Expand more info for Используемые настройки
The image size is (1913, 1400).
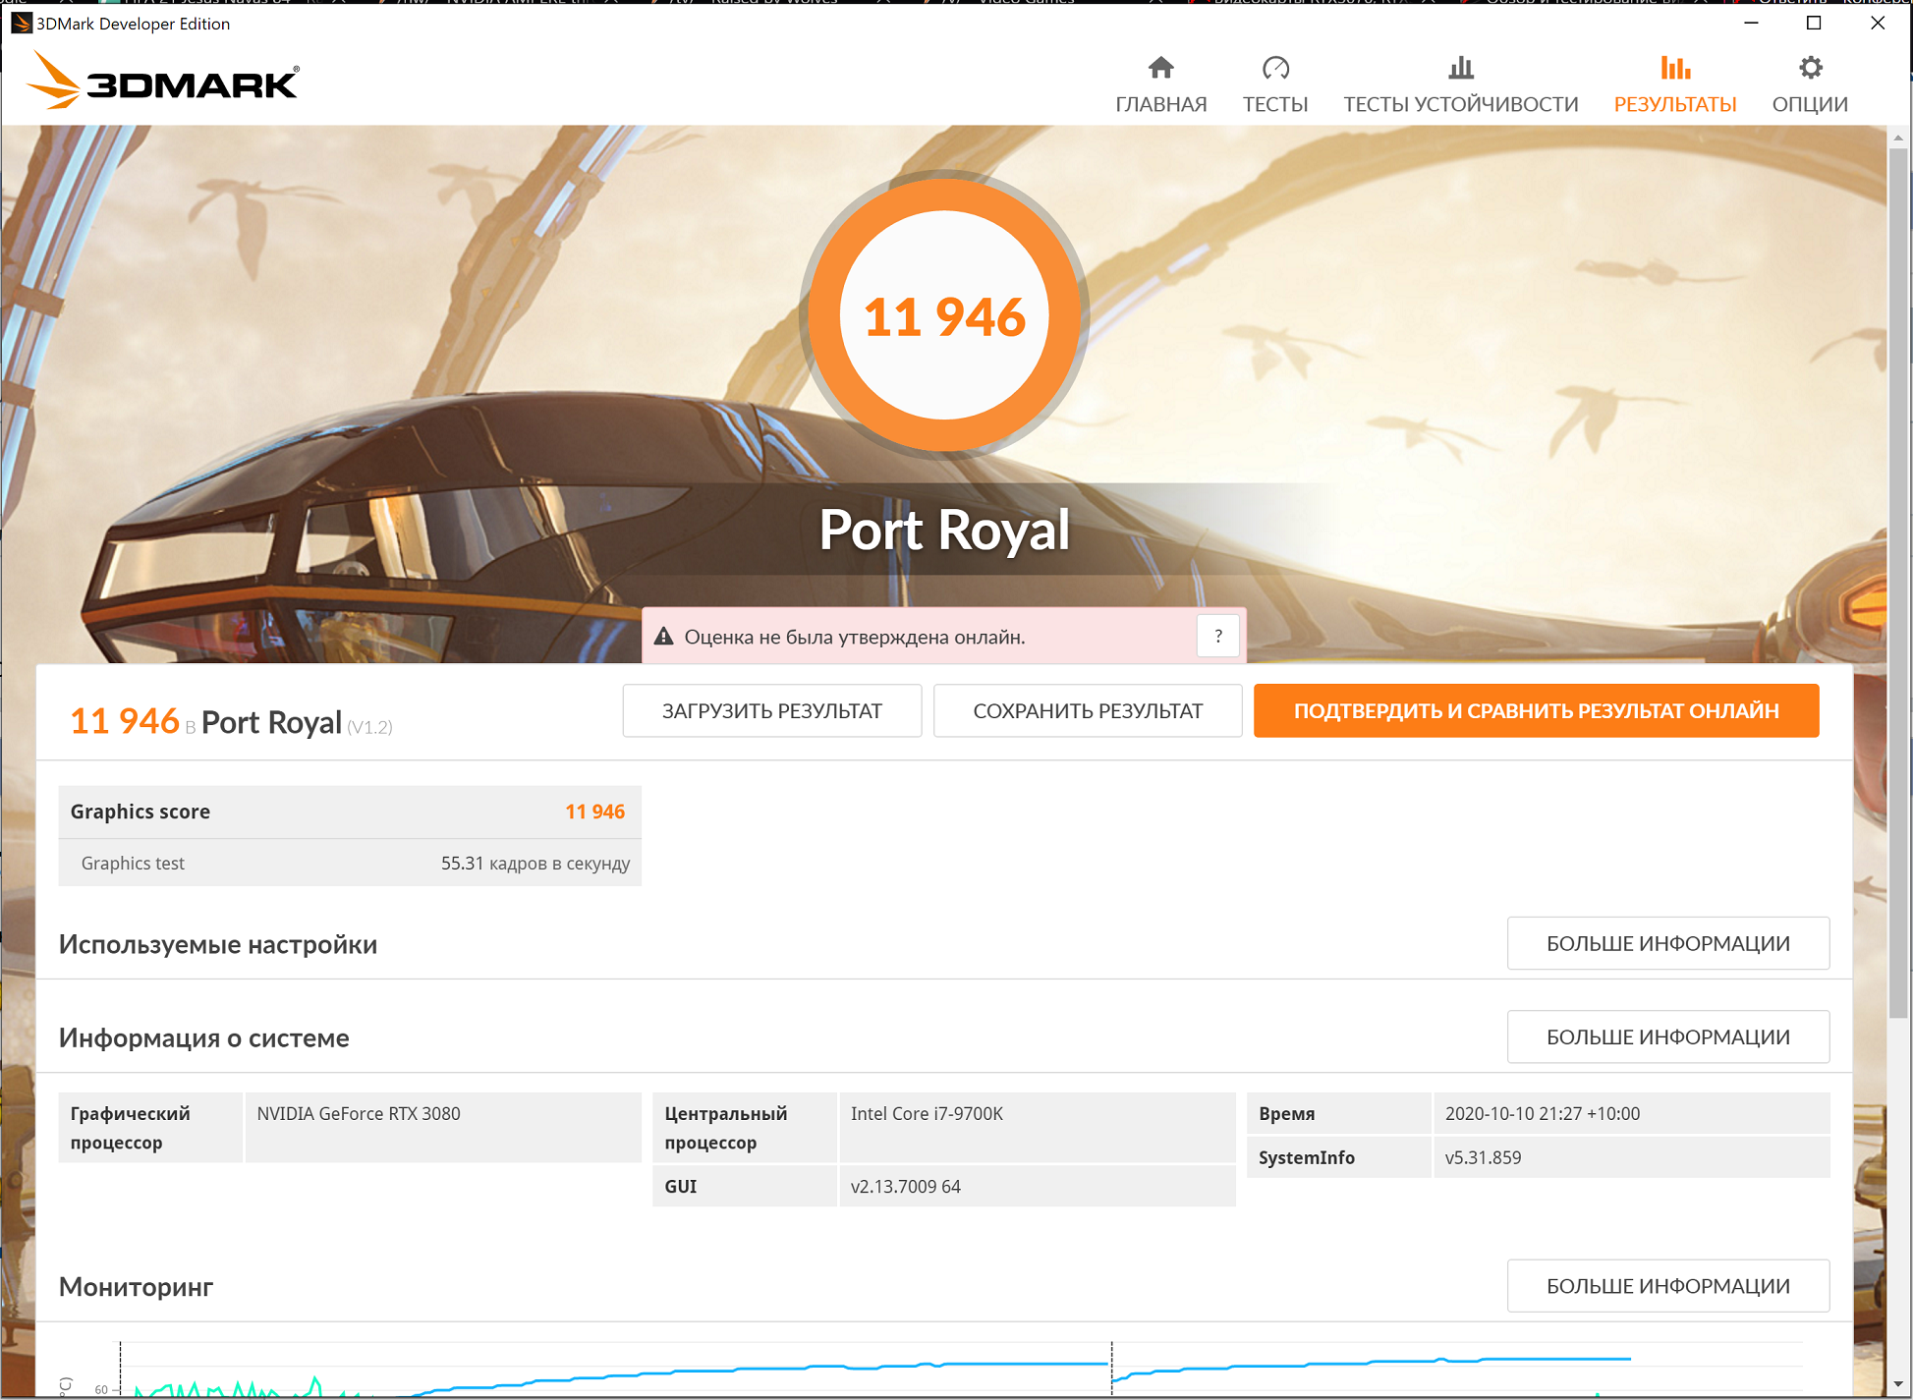[x=1667, y=943]
